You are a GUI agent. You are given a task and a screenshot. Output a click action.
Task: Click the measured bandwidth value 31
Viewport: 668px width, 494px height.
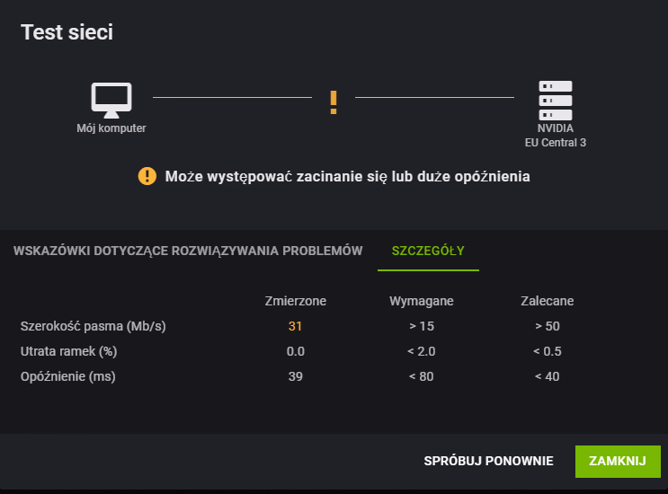(295, 326)
